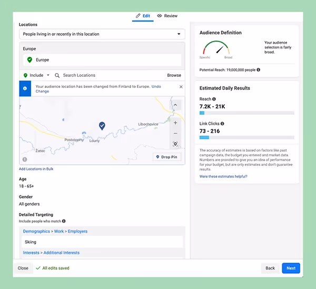The height and width of the screenshot is (289, 316).
Task: Click the info icon next to Reach
Action: click(x=214, y=99)
